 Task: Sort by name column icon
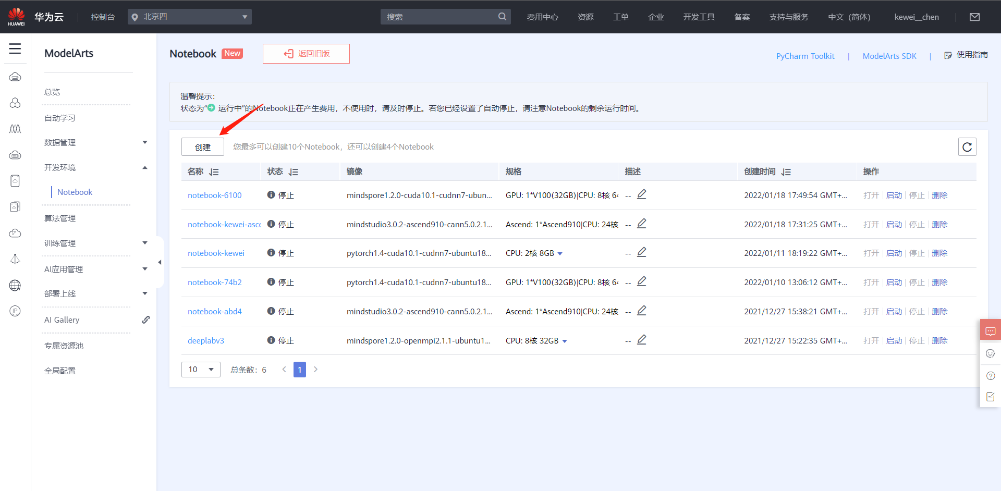tap(214, 172)
